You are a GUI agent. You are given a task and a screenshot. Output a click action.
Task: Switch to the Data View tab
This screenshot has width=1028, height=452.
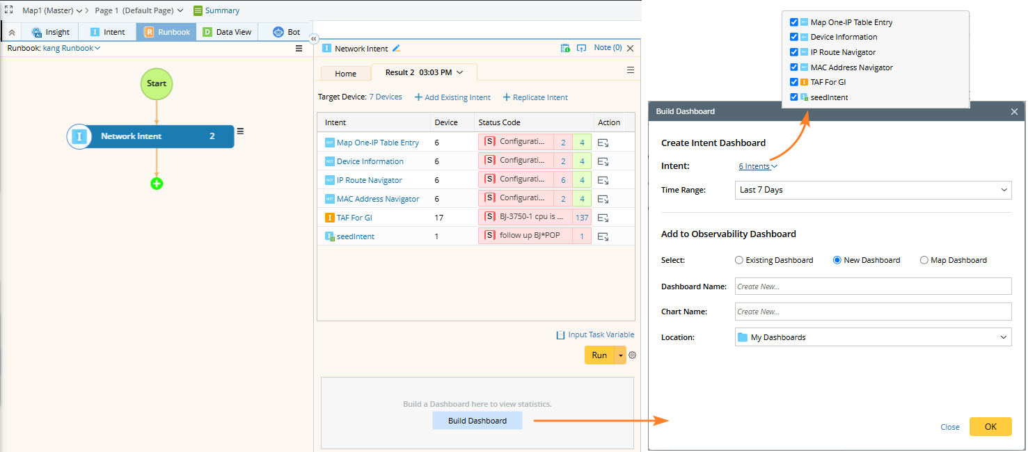click(227, 32)
